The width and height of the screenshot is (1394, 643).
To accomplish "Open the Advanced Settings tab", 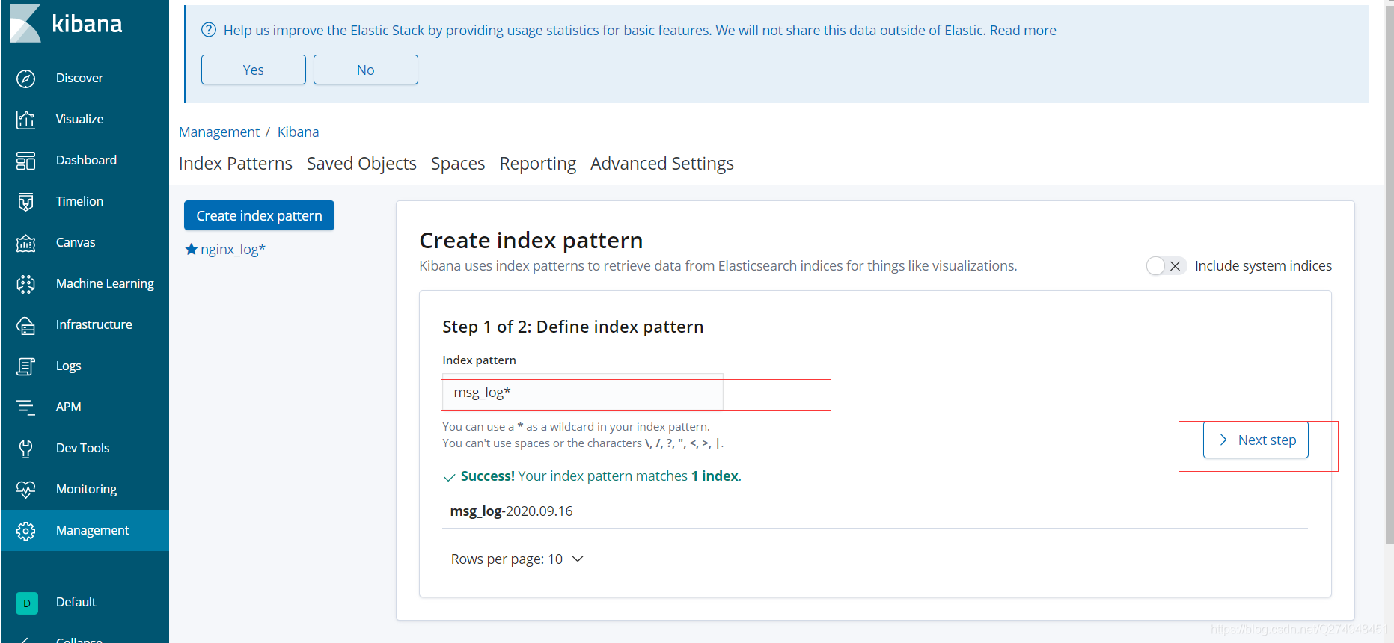I will pyautogui.click(x=662, y=164).
